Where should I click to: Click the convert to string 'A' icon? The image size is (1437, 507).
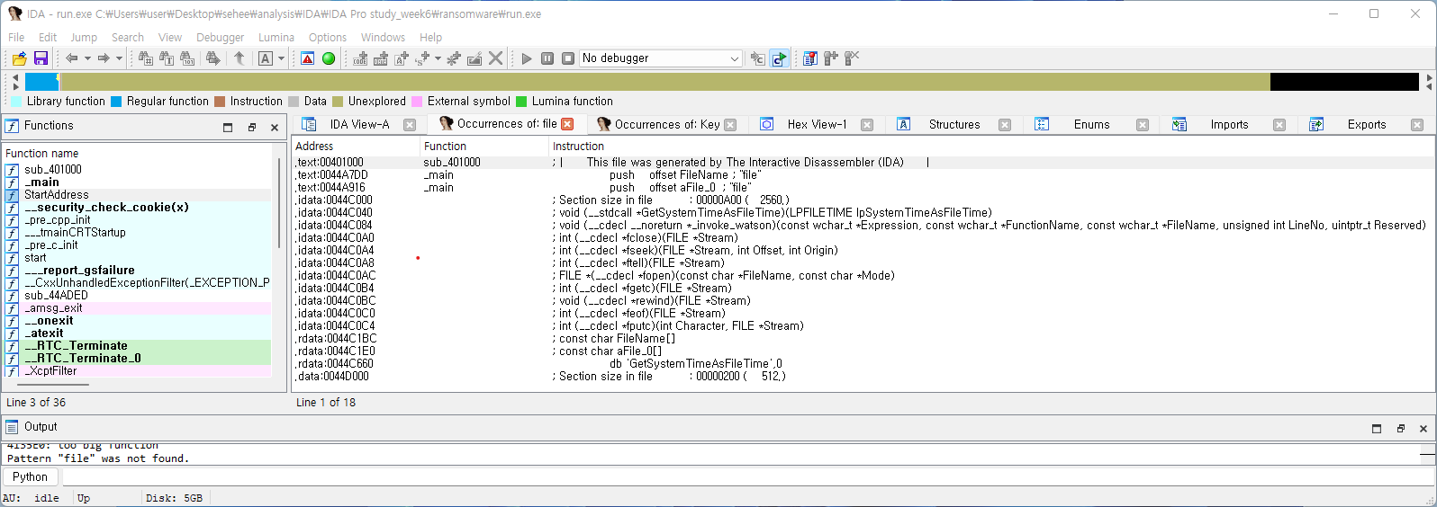402,58
